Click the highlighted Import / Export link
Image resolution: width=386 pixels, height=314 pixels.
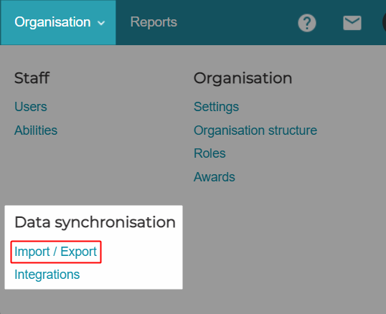pyautogui.click(x=56, y=252)
